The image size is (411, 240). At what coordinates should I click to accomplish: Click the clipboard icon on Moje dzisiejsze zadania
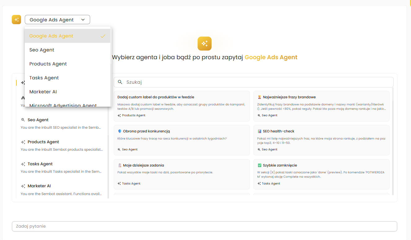coord(120,165)
